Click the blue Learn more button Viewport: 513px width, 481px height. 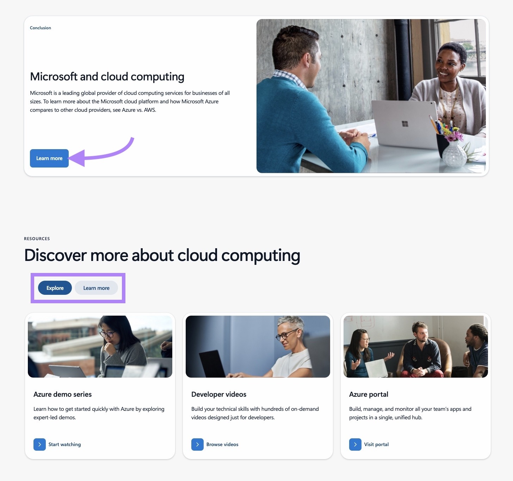(49, 158)
